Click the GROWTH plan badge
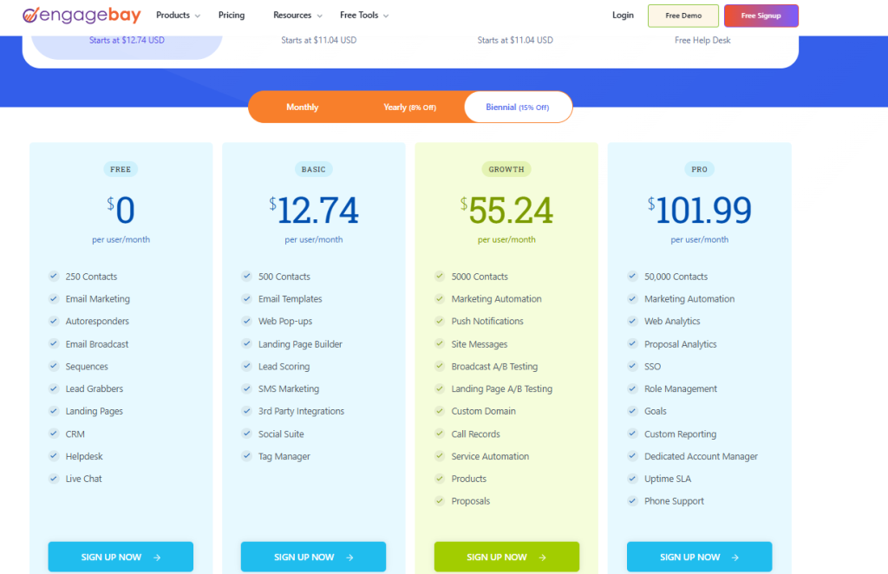The width and height of the screenshot is (888, 574). tap(506, 169)
